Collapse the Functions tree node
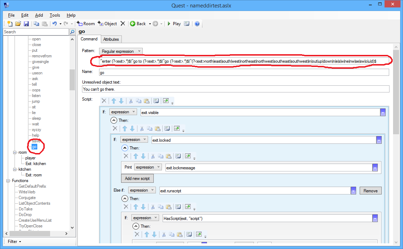The width and height of the screenshot is (403, 249). coord(9,181)
